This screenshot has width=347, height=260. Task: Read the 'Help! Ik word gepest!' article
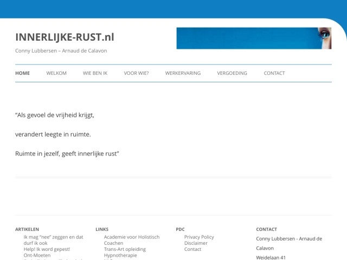point(47,249)
